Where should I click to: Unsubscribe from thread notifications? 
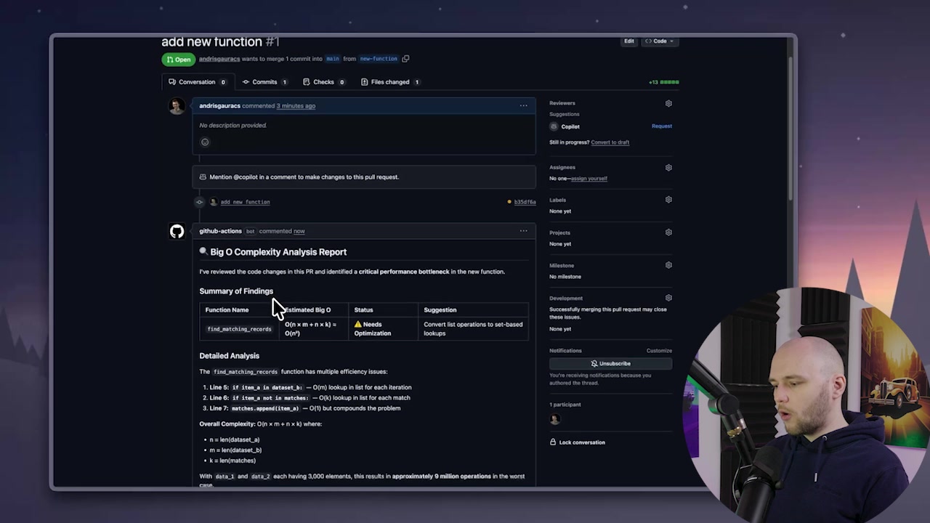(x=610, y=363)
